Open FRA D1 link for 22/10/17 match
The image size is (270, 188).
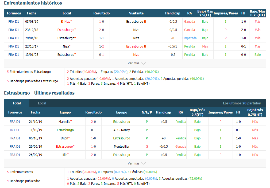tap(14, 46)
